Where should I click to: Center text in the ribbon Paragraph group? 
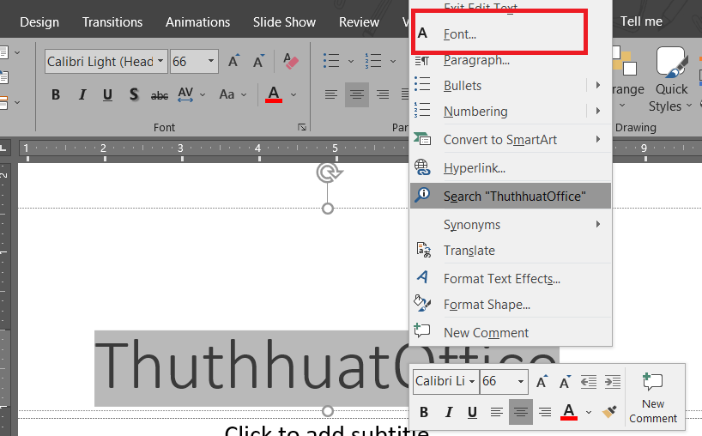[357, 94]
